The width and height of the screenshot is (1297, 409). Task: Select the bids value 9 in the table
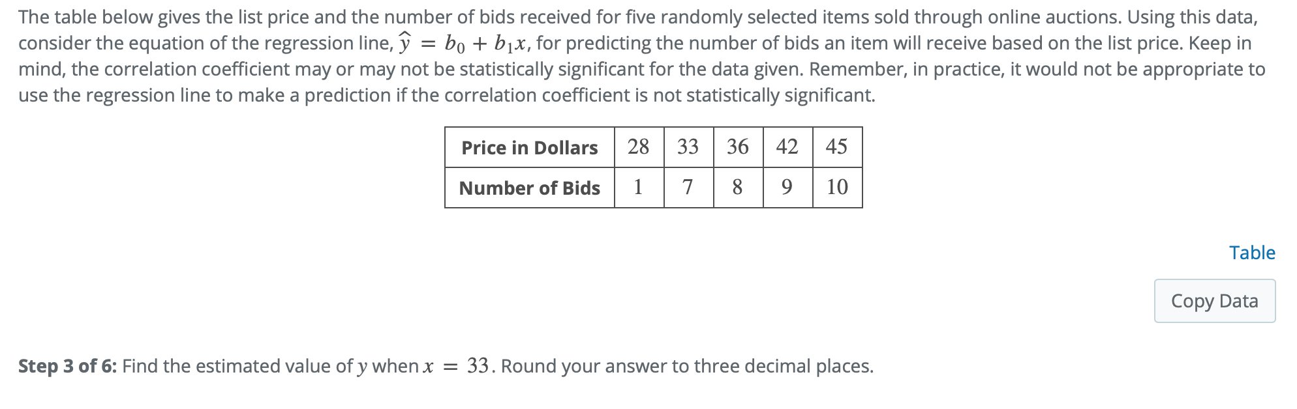tap(786, 188)
